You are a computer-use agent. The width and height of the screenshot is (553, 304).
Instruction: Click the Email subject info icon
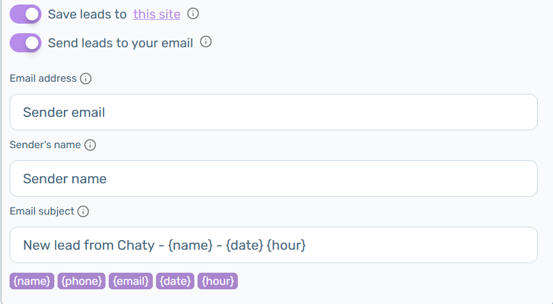(x=83, y=211)
